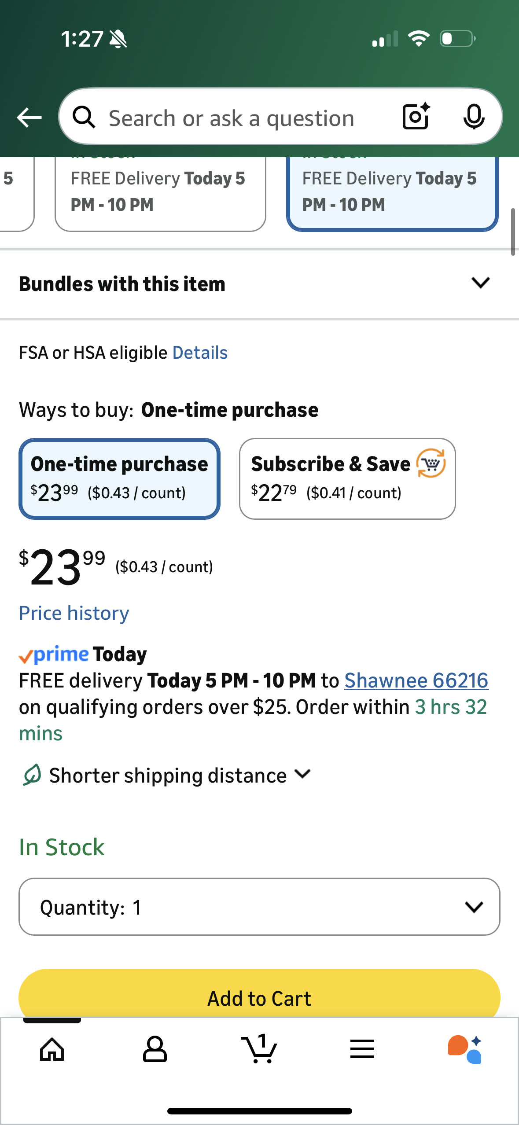Image resolution: width=519 pixels, height=1125 pixels.
Task: Open the hamburger menu icon
Action: (x=362, y=1049)
